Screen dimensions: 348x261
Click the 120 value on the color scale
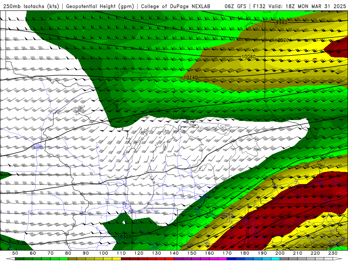(139, 253)
